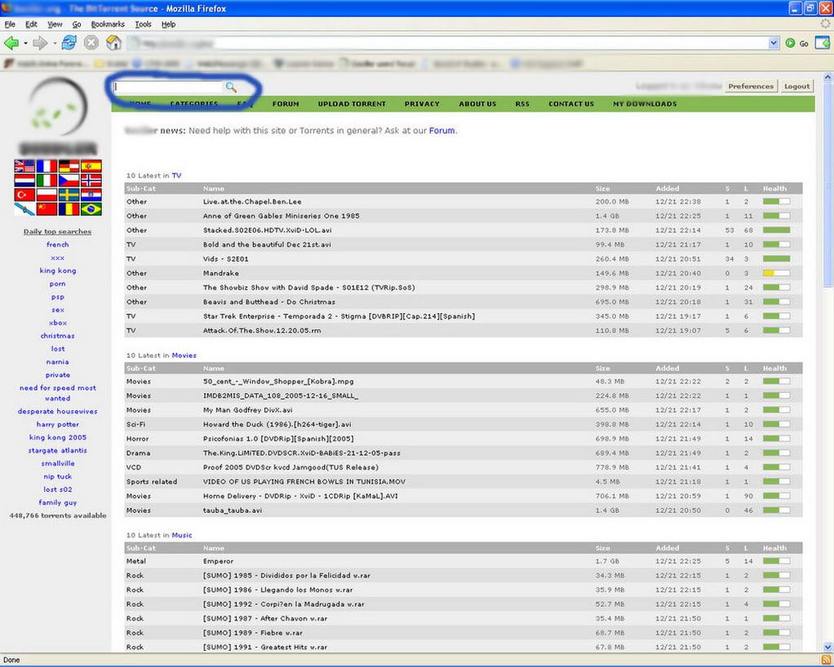Click the magnifier search icon
This screenshot has height=667, width=834.
tap(231, 87)
